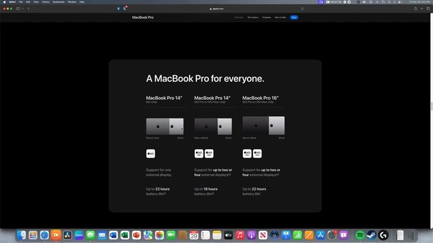
Task: Open Maps from the Dock
Action: click(x=148, y=235)
